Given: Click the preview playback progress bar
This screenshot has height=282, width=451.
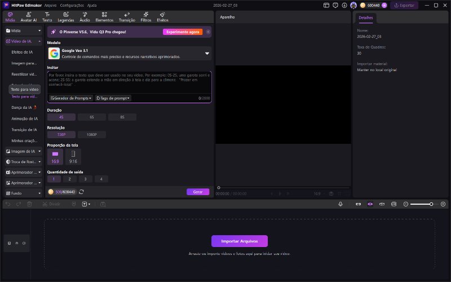Looking at the screenshot, I should pyautogui.click(x=284, y=188).
